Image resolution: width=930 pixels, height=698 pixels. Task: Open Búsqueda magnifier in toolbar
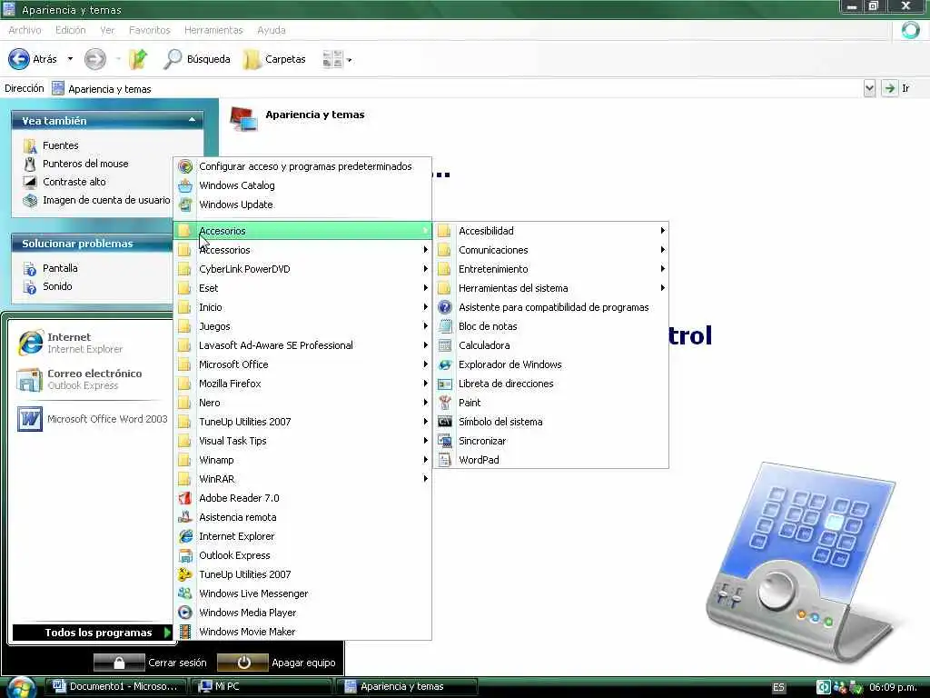(197, 59)
